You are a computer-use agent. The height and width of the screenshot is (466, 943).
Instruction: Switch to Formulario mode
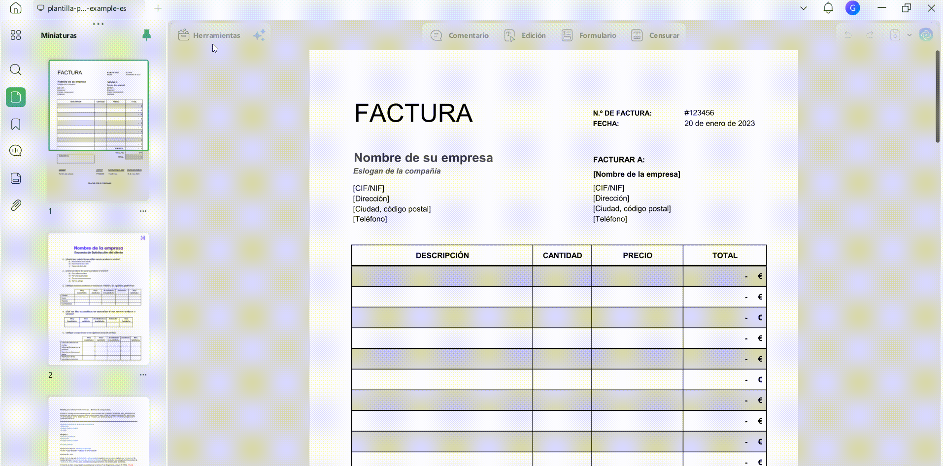[x=589, y=35]
